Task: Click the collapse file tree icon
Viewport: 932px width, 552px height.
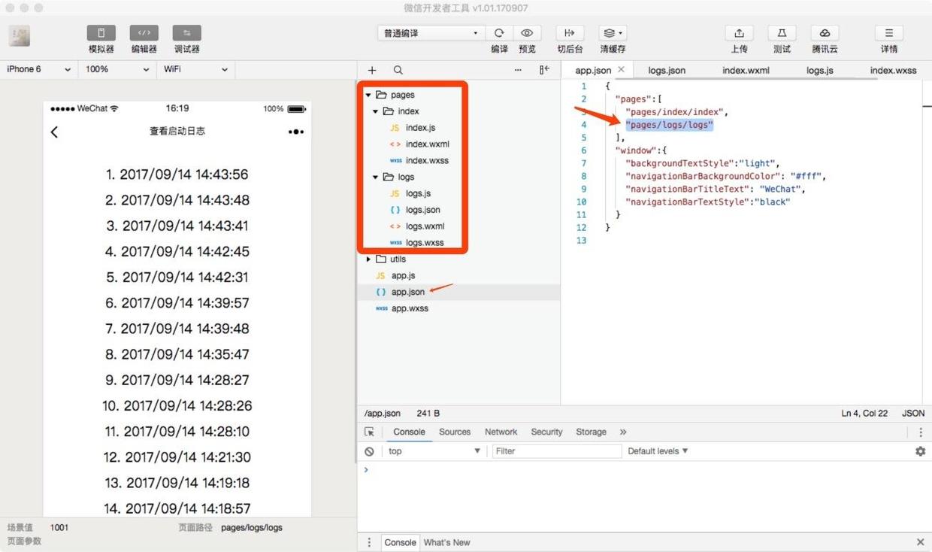Action: [544, 70]
